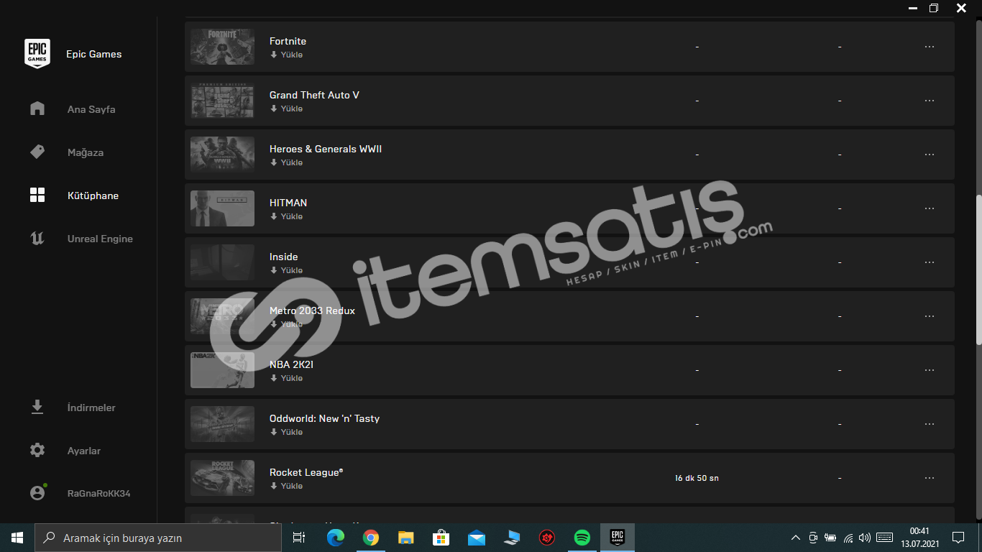Click the library vertical scrollbar thumb

pos(978,270)
